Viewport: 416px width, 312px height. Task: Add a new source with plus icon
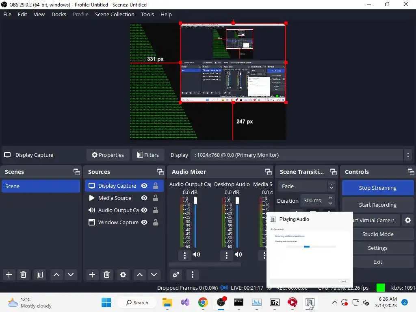click(x=92, y=275)
